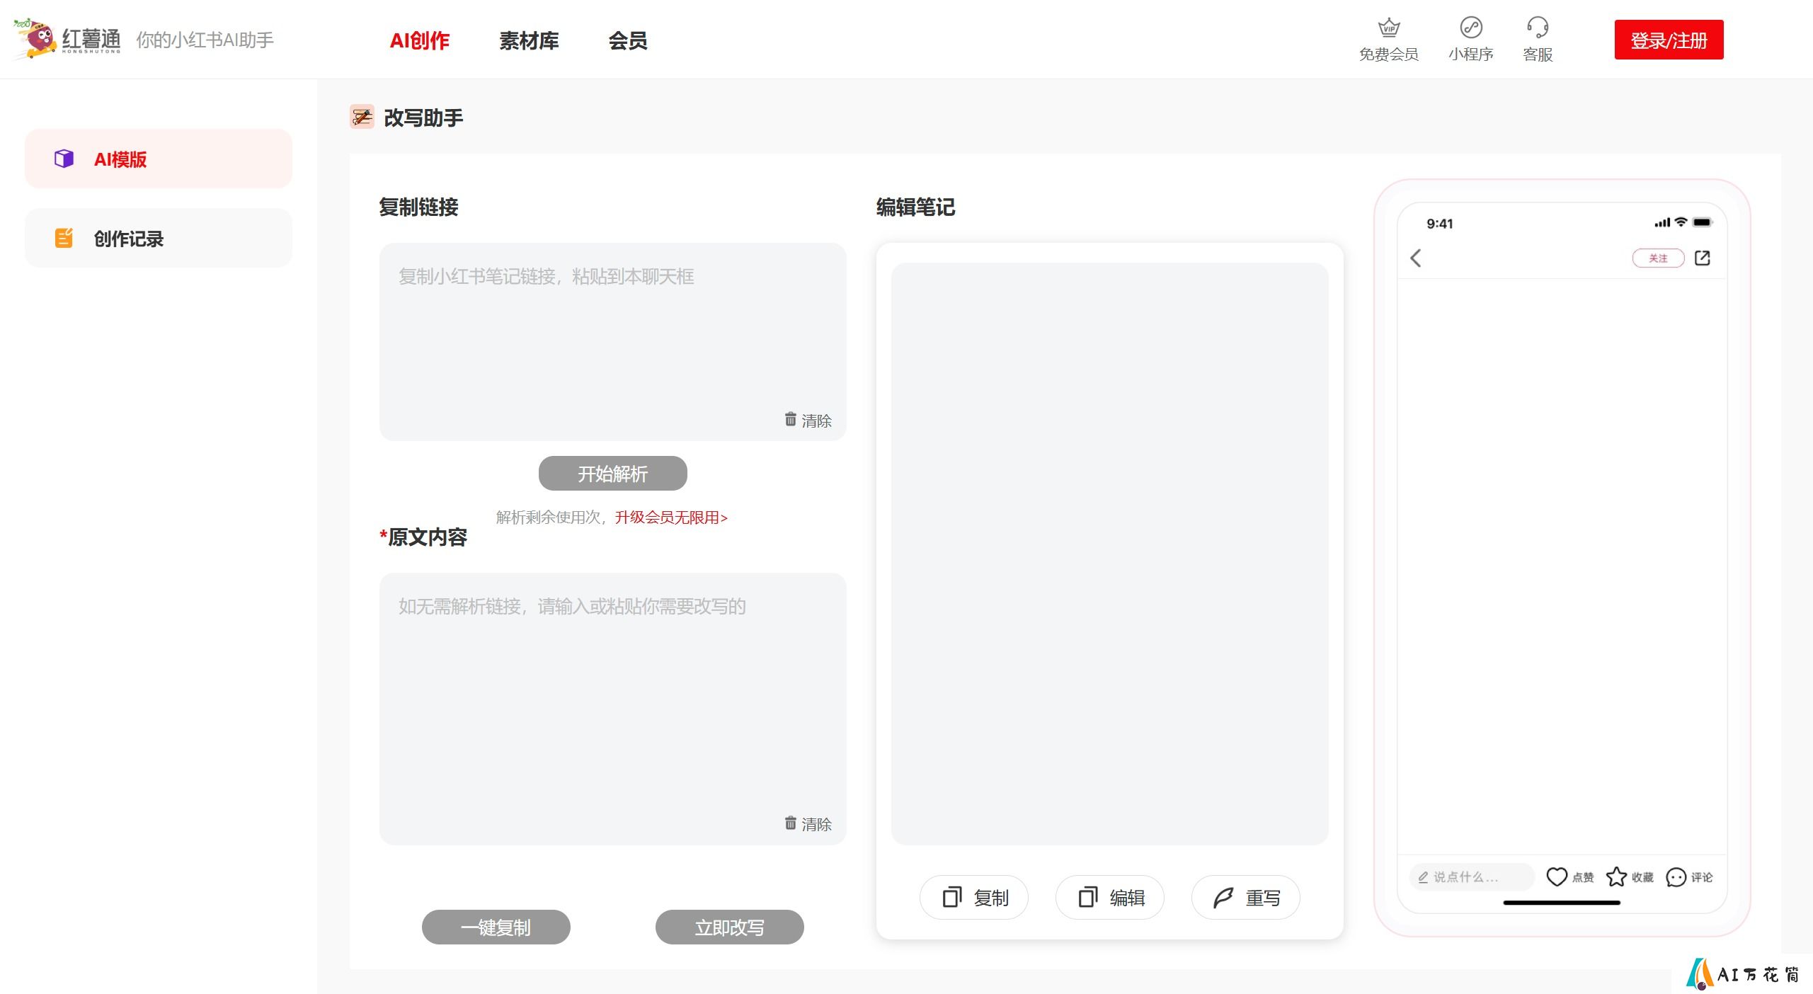Viewport: 1813px width, 994px height.
Task: Tap the 关注 button in phone preview
Action: tap(1658, 258)
